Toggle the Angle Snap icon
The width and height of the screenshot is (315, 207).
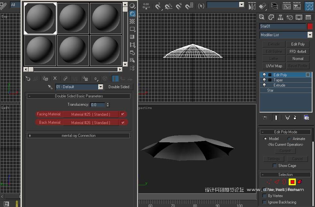pyautogui.click(x=169, y=6)
